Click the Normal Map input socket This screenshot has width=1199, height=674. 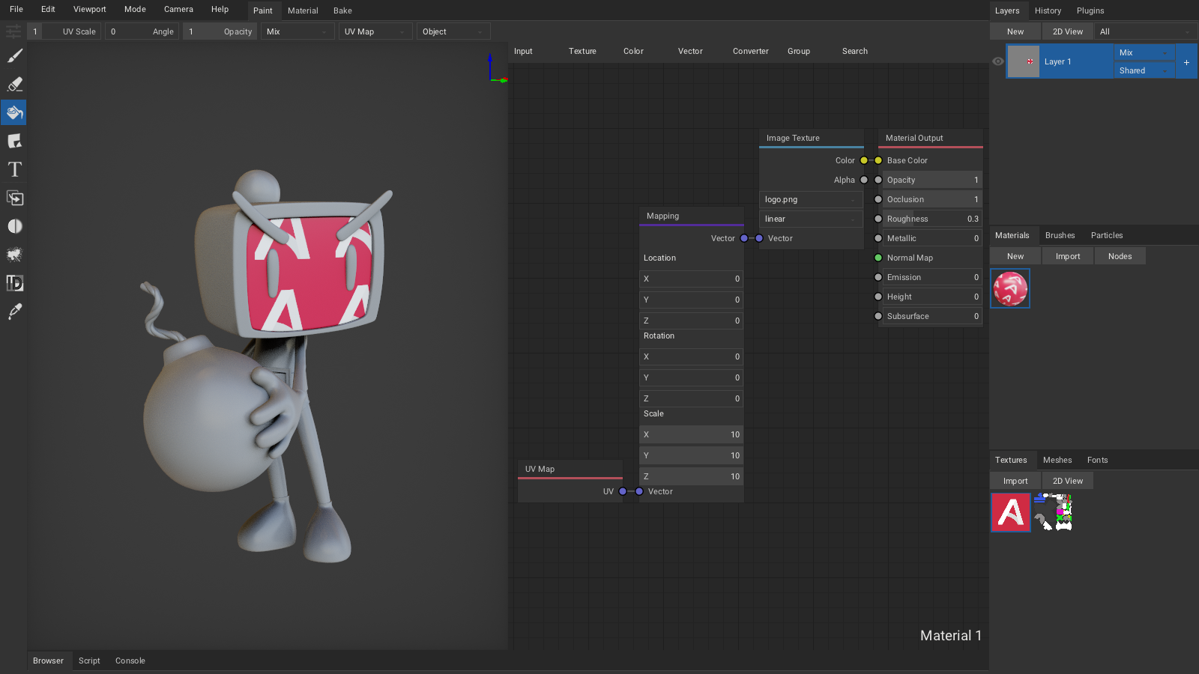point(878,258)
